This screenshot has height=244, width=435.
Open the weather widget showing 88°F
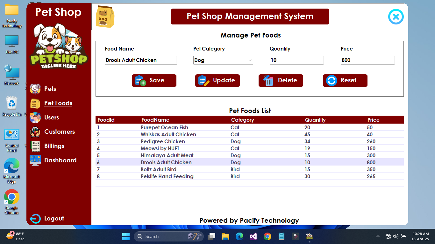15,236
